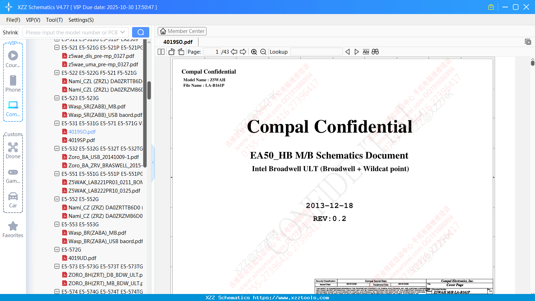Open z5wae_uma_pre-mp_0327.pdf
The width and height of the screenshot is (535, 301).
(x=103, y=64)
